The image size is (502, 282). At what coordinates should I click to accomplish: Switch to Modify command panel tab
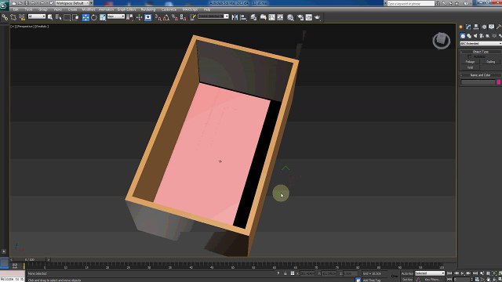click(468, 27)
